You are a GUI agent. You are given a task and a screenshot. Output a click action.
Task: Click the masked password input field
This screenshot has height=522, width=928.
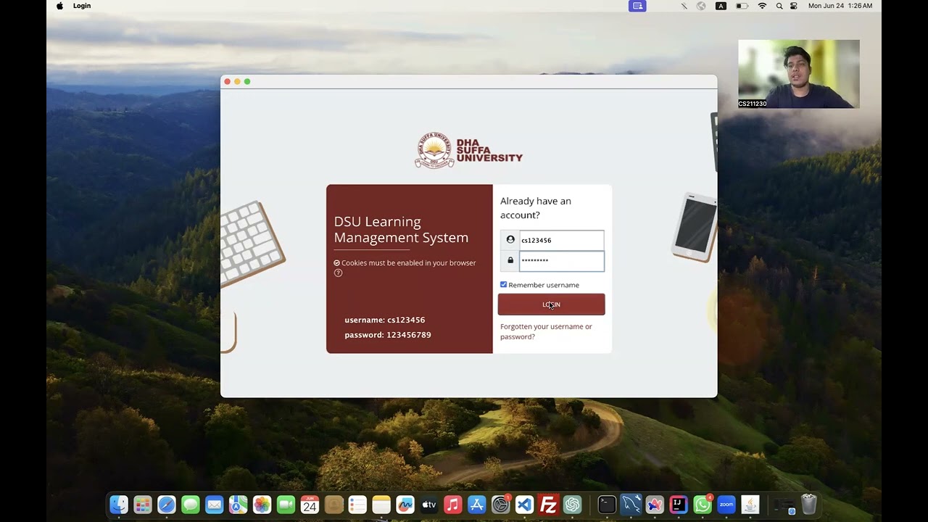[x=561, y=260]
